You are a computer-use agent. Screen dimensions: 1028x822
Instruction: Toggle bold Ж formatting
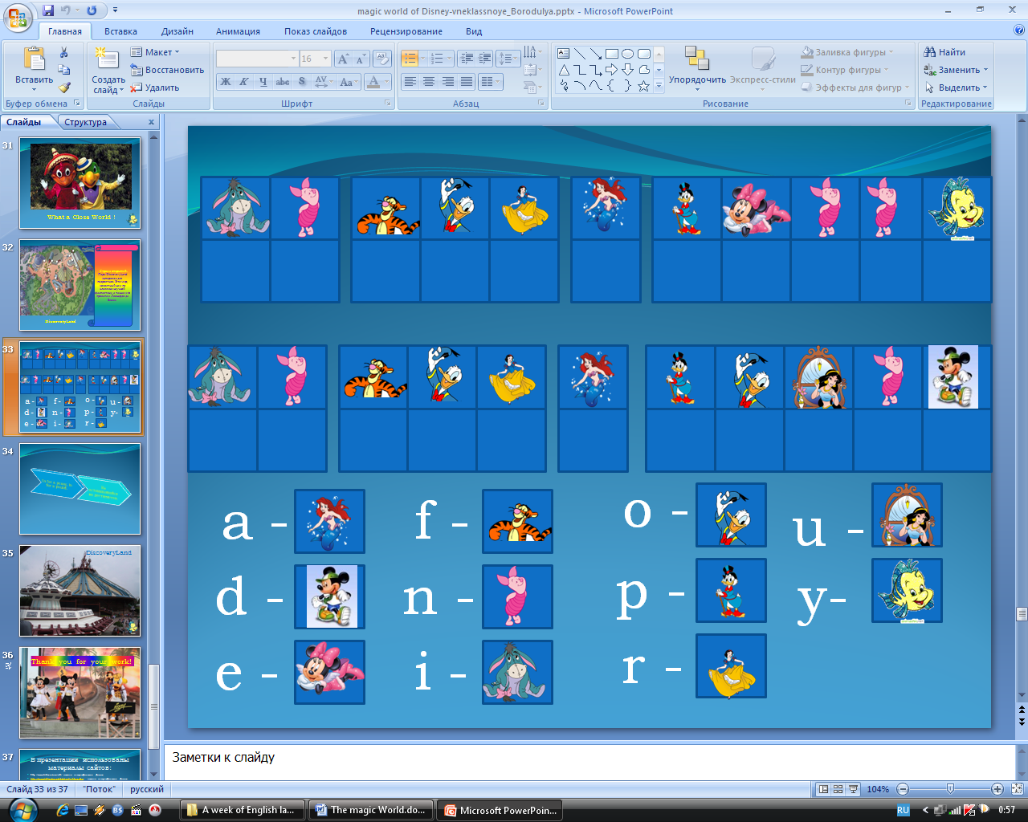226,82
